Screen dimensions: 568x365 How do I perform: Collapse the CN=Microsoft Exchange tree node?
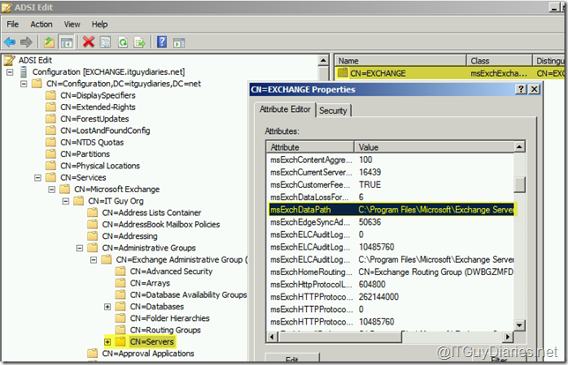click(x=52, y=190)
